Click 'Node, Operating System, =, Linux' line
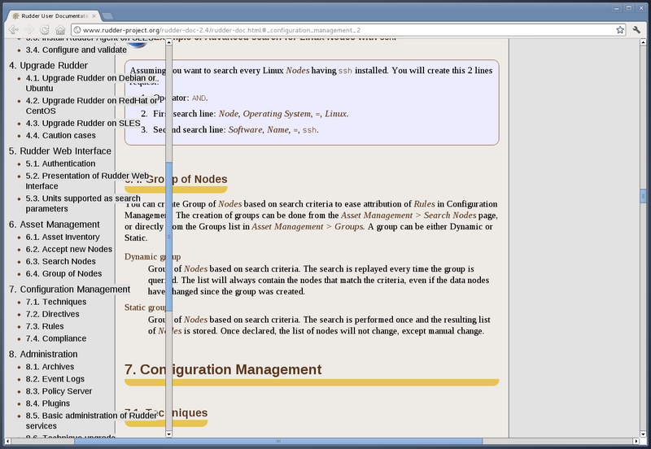 [x=283, y=114]
